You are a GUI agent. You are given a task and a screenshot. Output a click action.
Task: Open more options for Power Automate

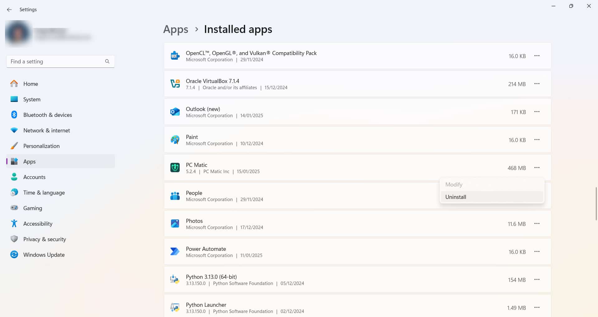tap(537, 251)
